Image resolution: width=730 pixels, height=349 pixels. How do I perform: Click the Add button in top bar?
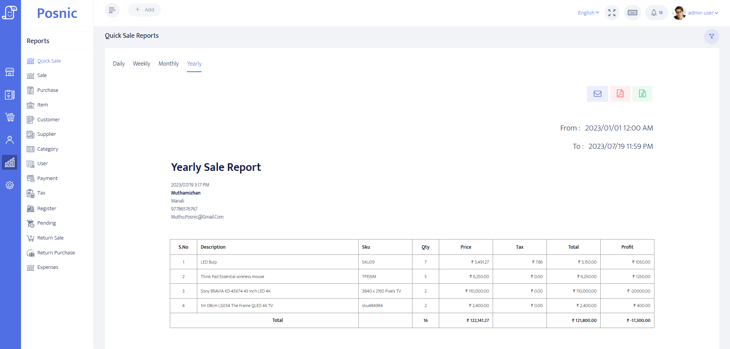click(145, 10)
